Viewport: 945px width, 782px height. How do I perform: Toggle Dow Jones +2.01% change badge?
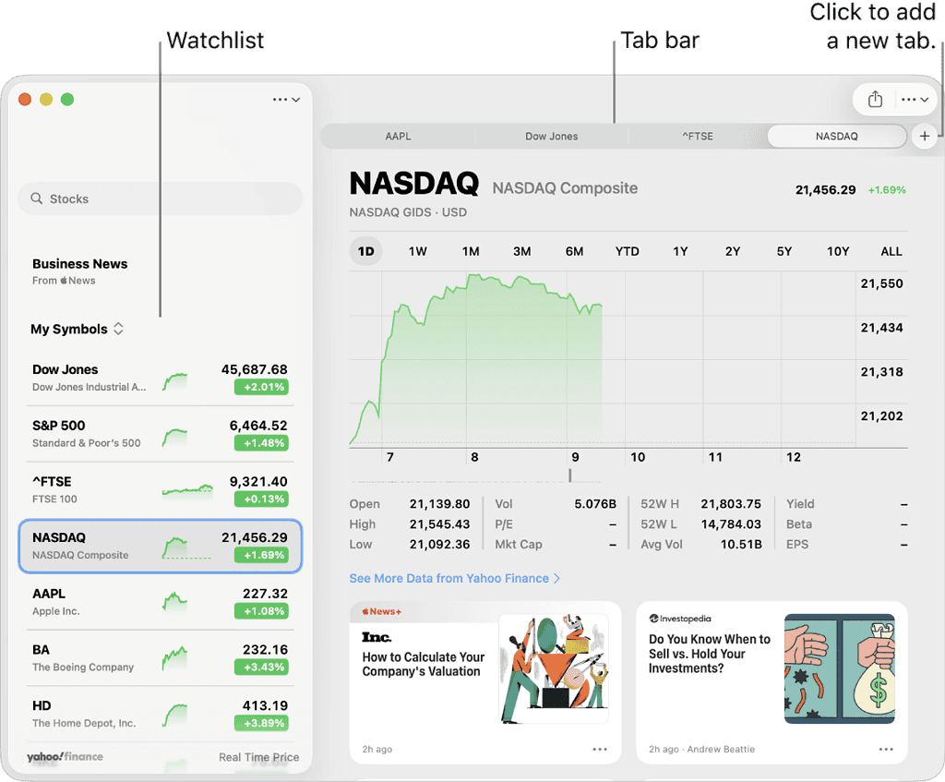coord(261,387)
